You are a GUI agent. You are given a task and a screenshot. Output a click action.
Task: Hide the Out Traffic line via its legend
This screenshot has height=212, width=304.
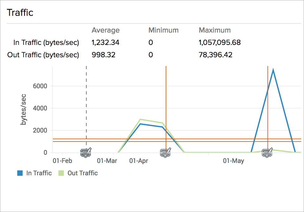point(83,173)
